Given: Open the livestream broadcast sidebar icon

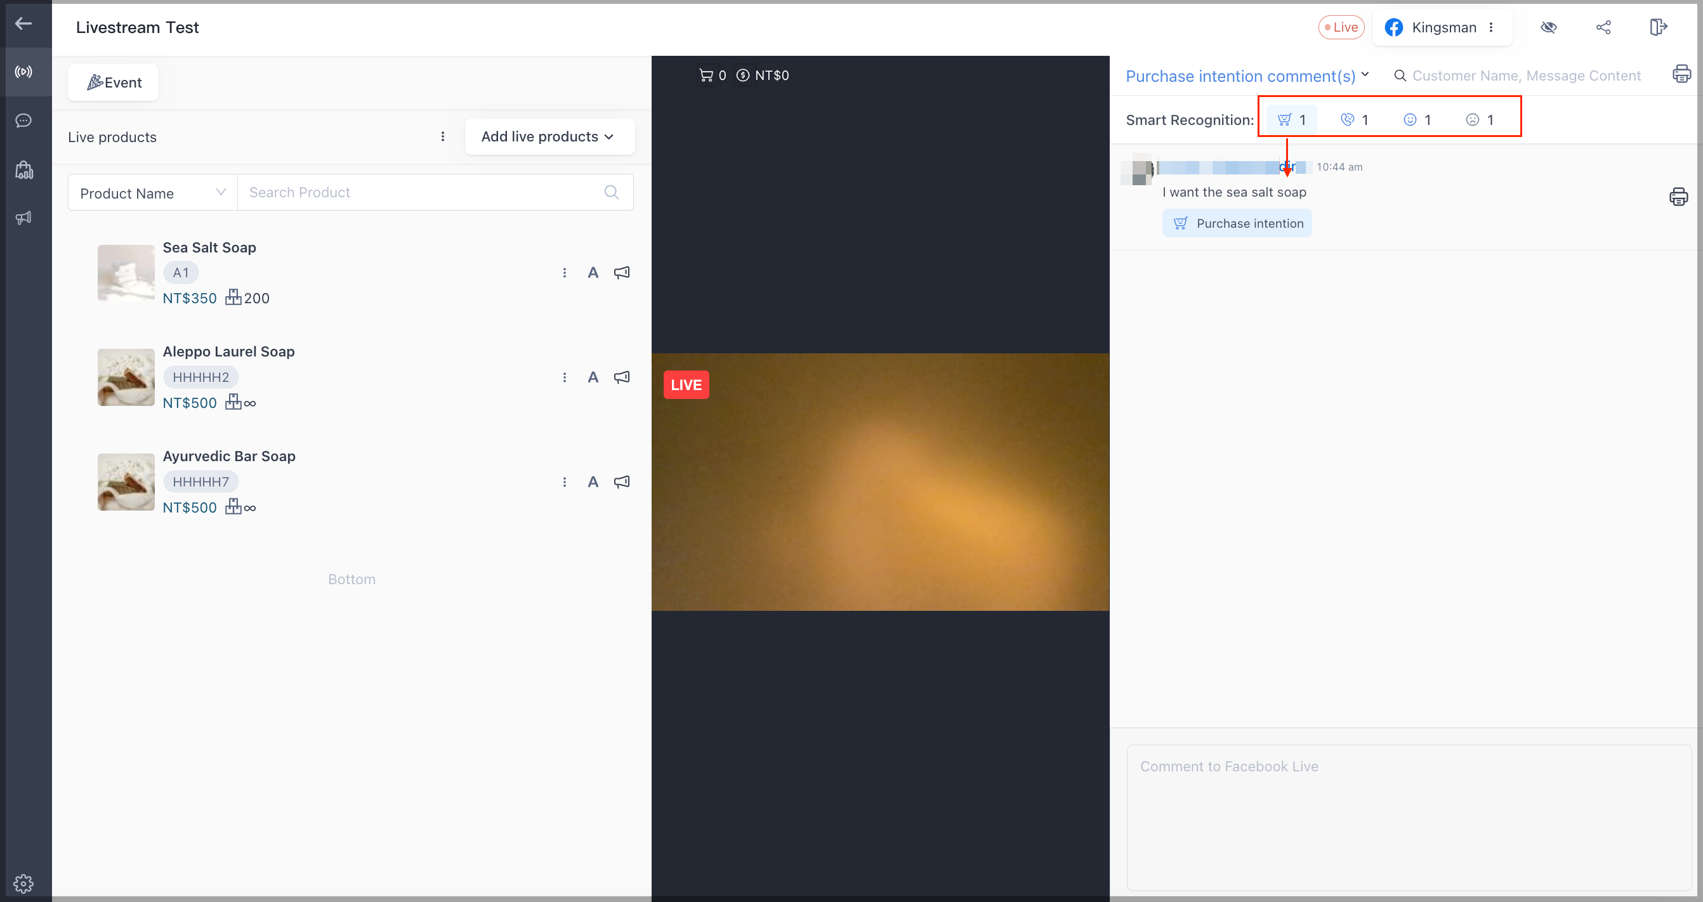Looking at the screenshot, I should (24, 72).
